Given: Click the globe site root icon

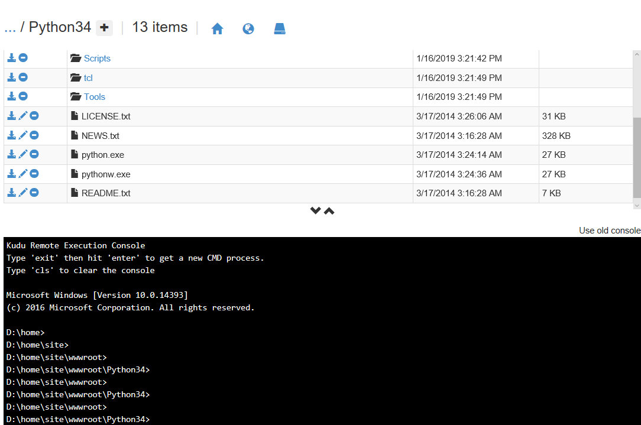Looking at the screenshot, I should 248,28.
